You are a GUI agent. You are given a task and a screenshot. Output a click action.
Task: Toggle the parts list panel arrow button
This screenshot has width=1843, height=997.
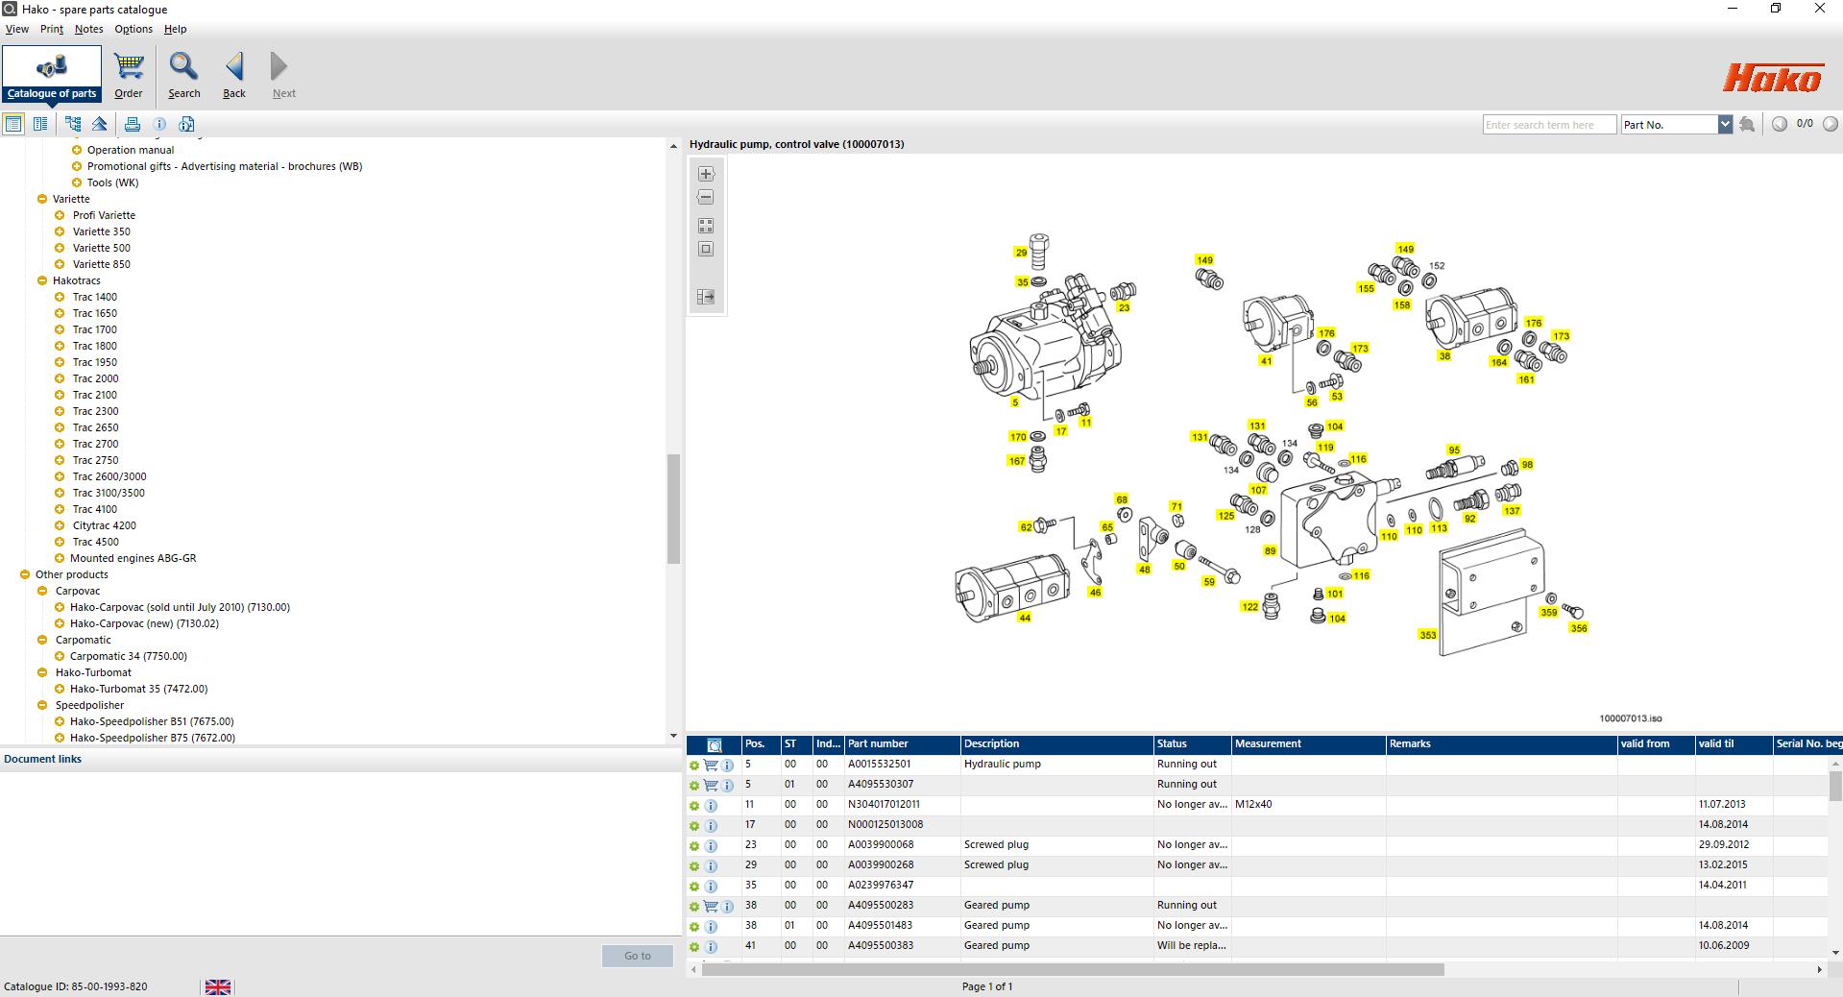click(x=706, y=297)
